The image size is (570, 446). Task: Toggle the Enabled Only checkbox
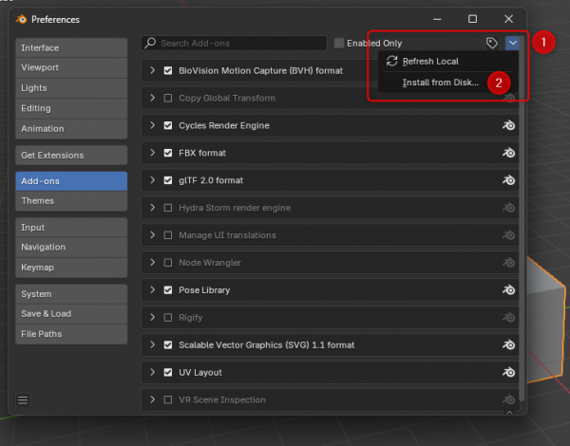(339, 44)
